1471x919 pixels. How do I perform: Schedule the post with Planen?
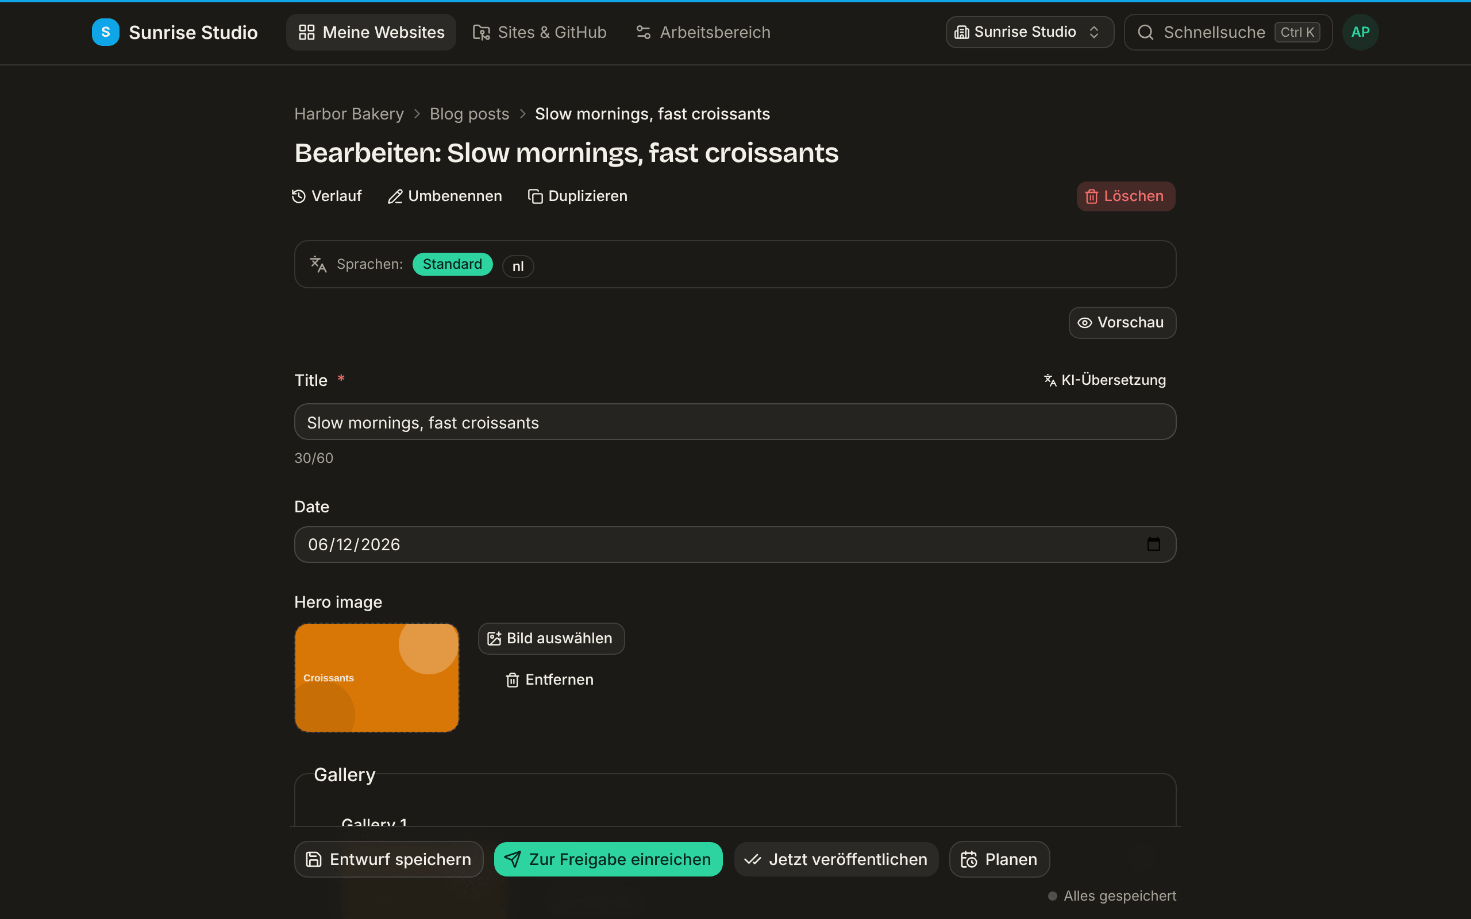tap(999, 859)
